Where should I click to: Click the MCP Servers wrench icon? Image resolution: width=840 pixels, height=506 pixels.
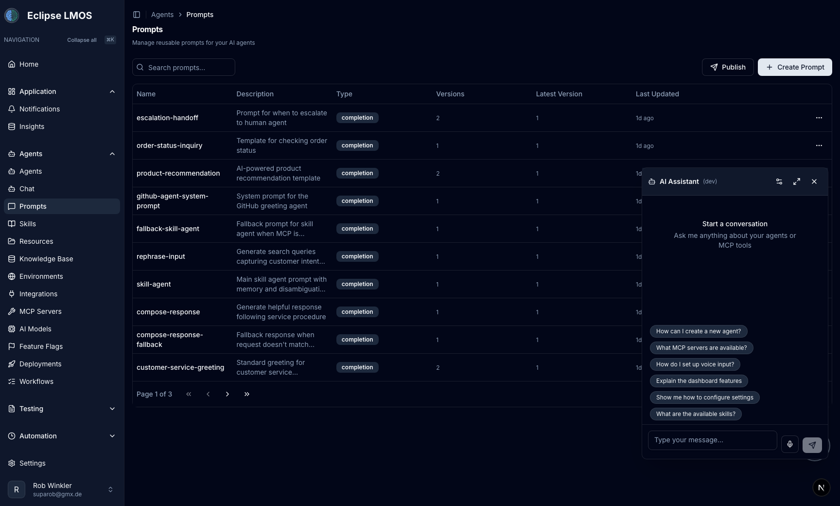pyautogui.click(x=12, y=311)
